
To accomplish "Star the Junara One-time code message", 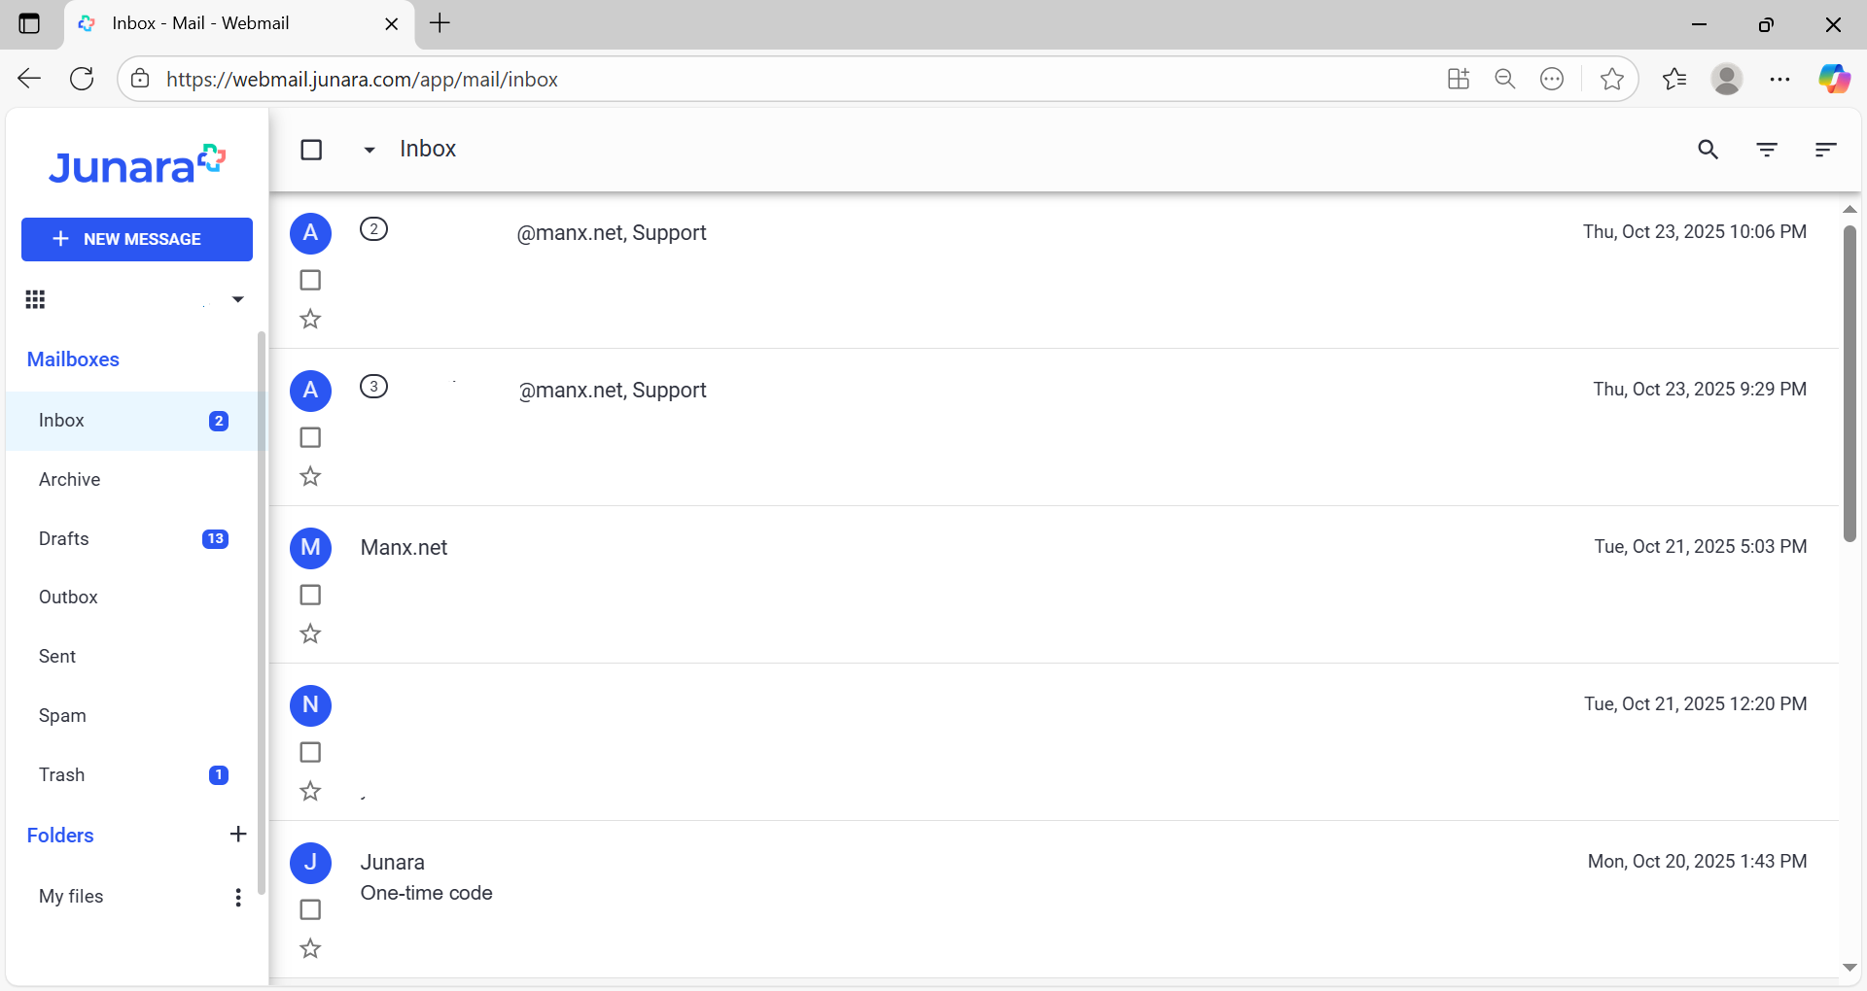I will tap(310, 948).
